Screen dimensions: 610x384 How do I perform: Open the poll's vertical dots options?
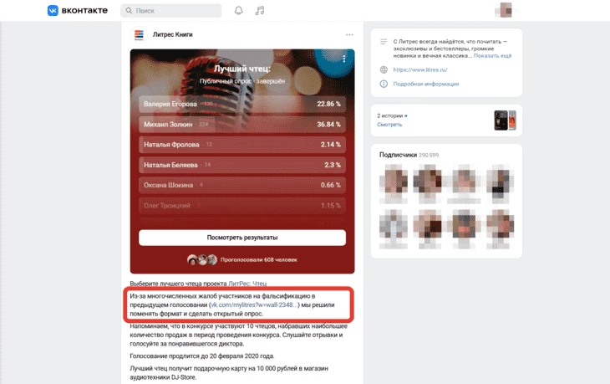coord(344,59)
